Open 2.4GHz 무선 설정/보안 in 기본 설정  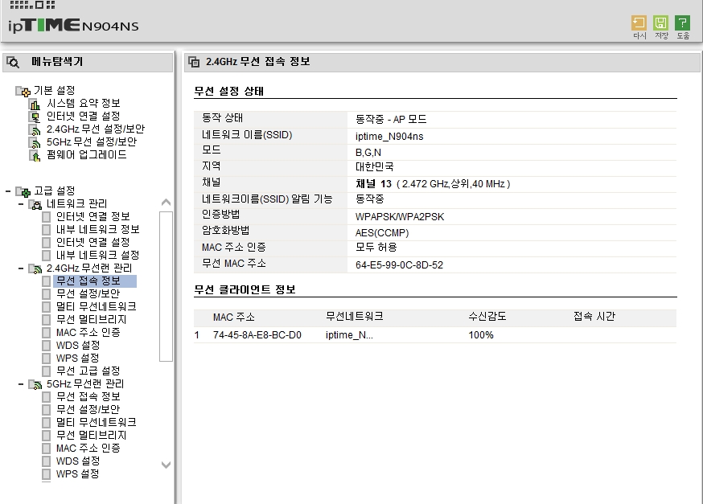tap(96, 129)
